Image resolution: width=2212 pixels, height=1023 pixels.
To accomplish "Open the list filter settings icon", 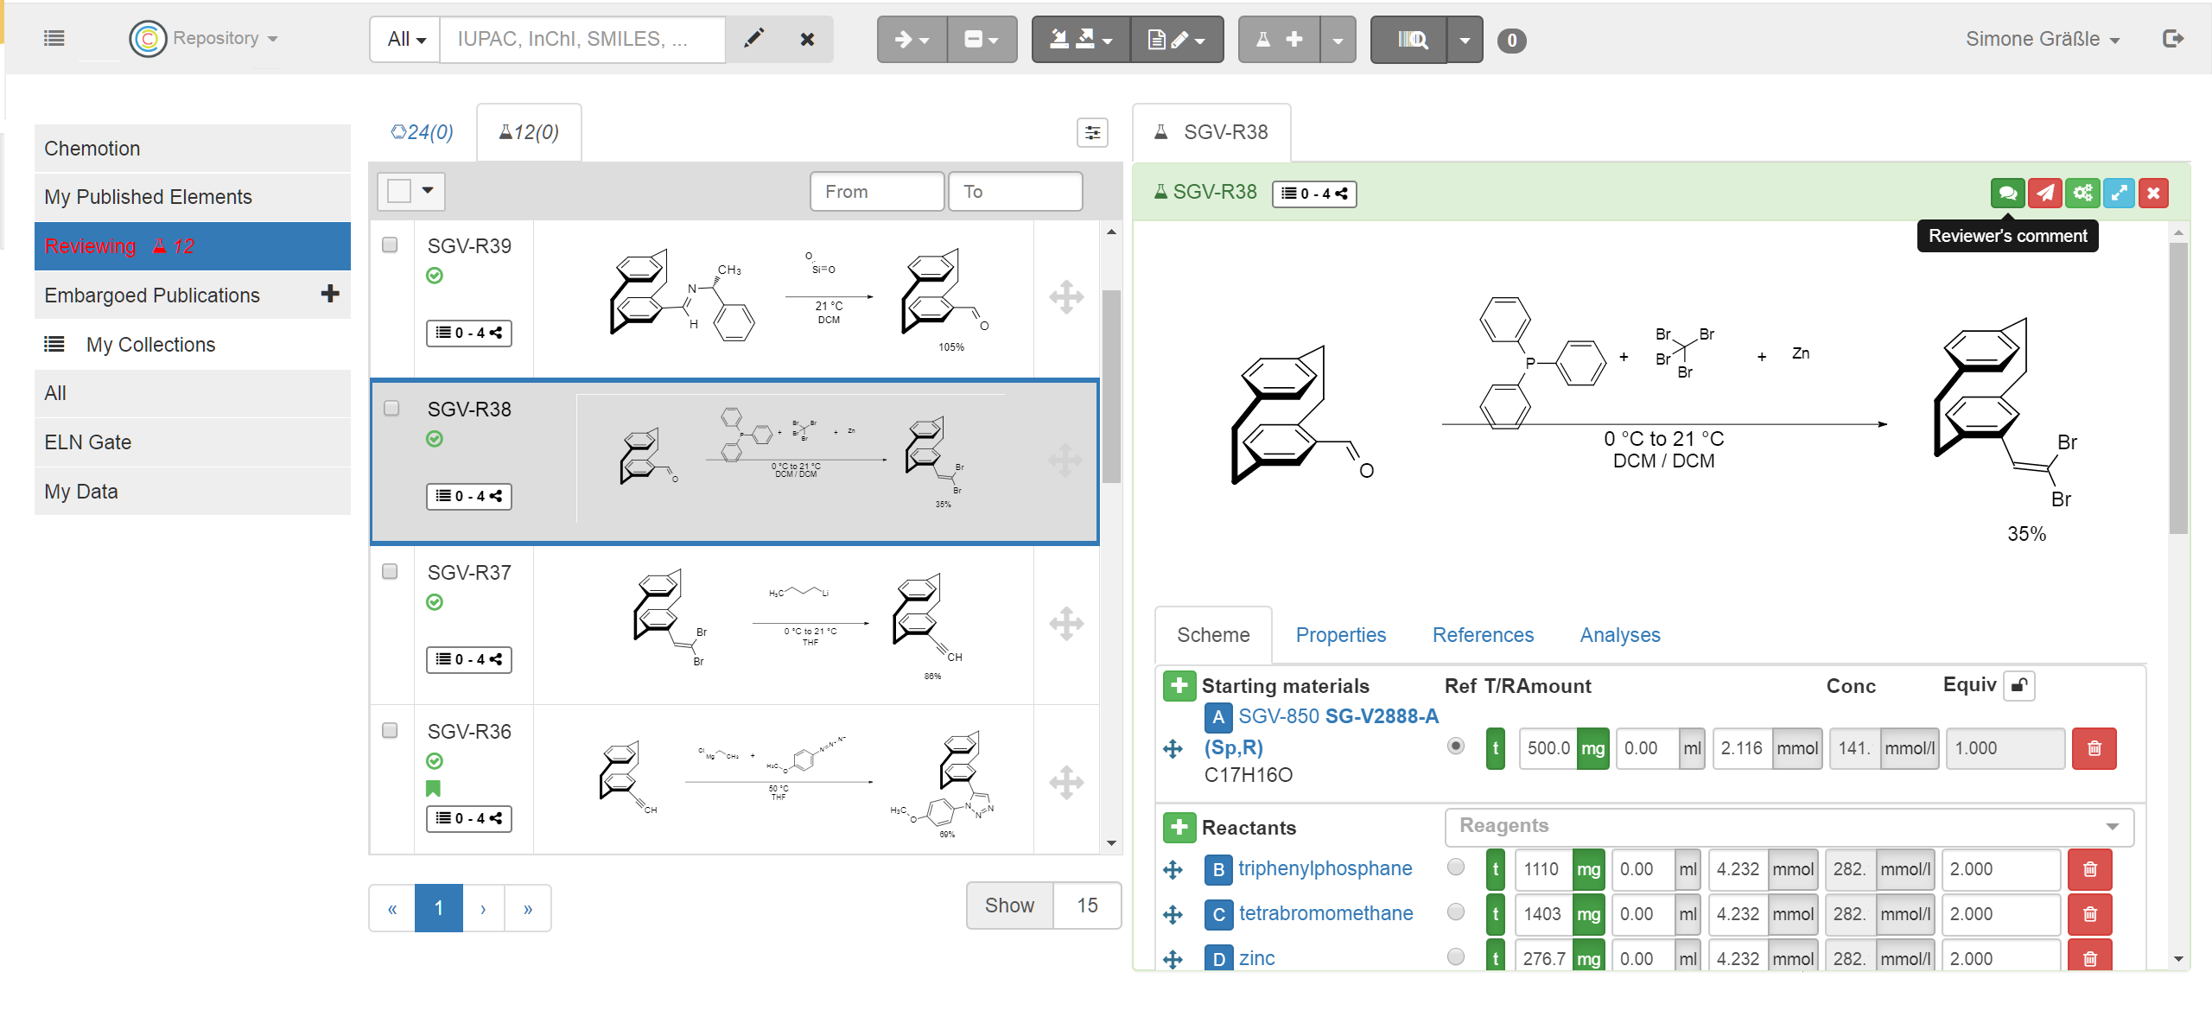I will (x=1092, y=133).
